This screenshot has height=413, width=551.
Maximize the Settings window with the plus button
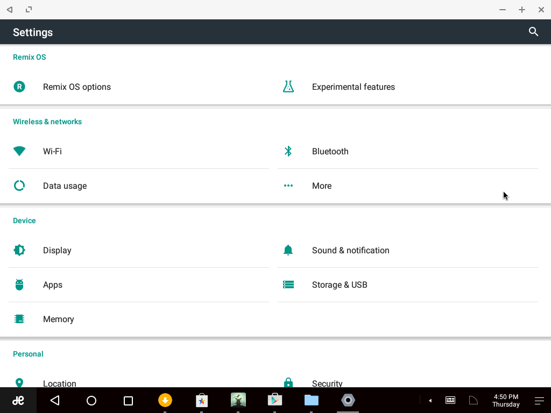tap(522, 10)
